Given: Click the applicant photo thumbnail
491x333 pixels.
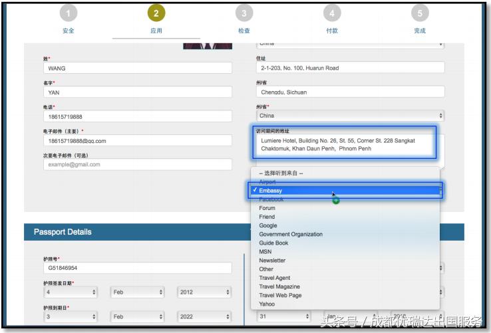Looking at the screenshot, I should (208, 47).
